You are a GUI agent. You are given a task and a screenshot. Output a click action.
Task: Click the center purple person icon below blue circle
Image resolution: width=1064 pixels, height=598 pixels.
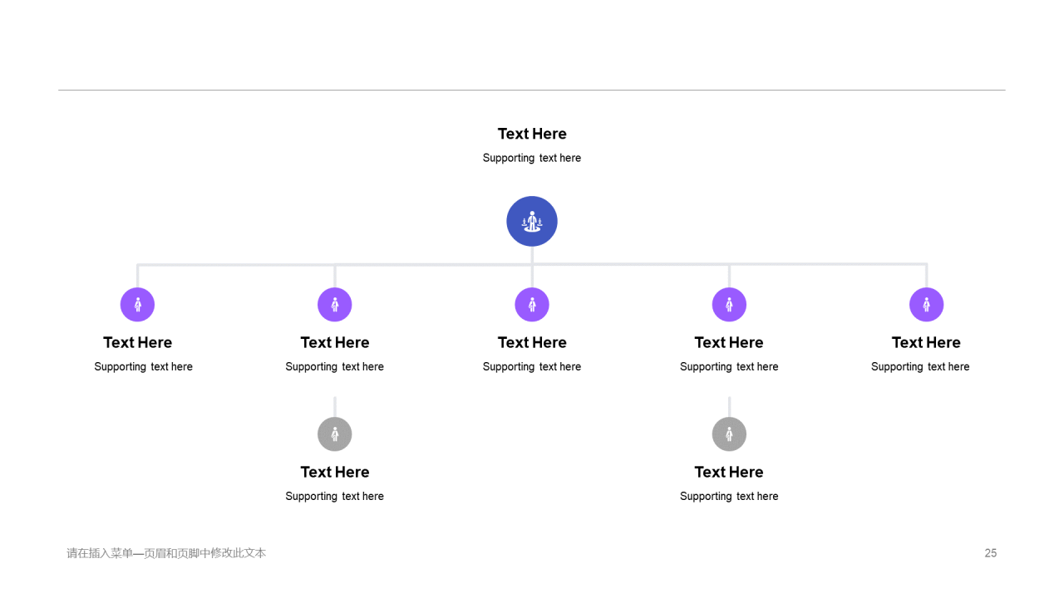[532, 305]
